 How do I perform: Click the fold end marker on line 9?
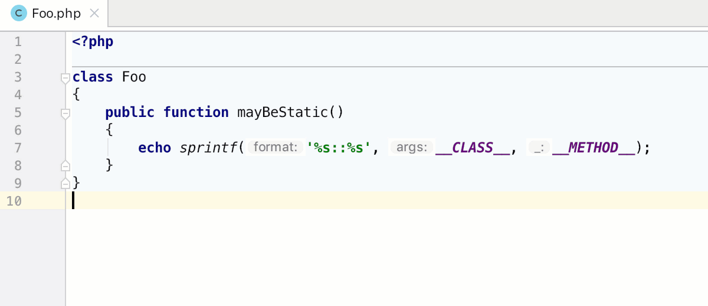coord(65,183)
